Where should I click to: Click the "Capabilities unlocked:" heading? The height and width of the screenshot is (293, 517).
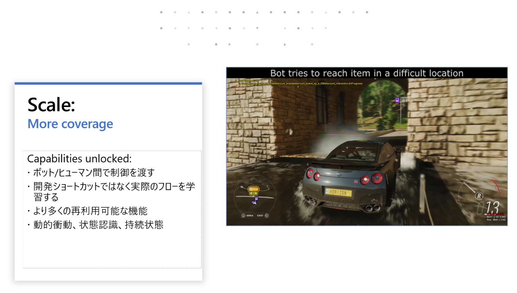pos(79,158)
